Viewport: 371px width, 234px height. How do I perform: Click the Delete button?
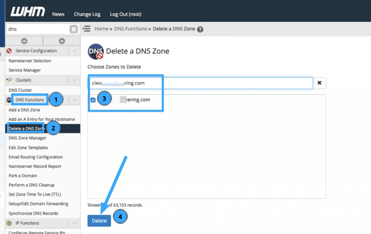tap(99, 221)
